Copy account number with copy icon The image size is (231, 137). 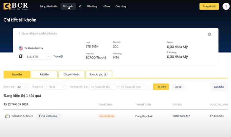tap(20, 56)
